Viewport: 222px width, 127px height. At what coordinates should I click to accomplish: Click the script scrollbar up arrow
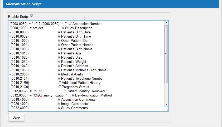[166, 23]
